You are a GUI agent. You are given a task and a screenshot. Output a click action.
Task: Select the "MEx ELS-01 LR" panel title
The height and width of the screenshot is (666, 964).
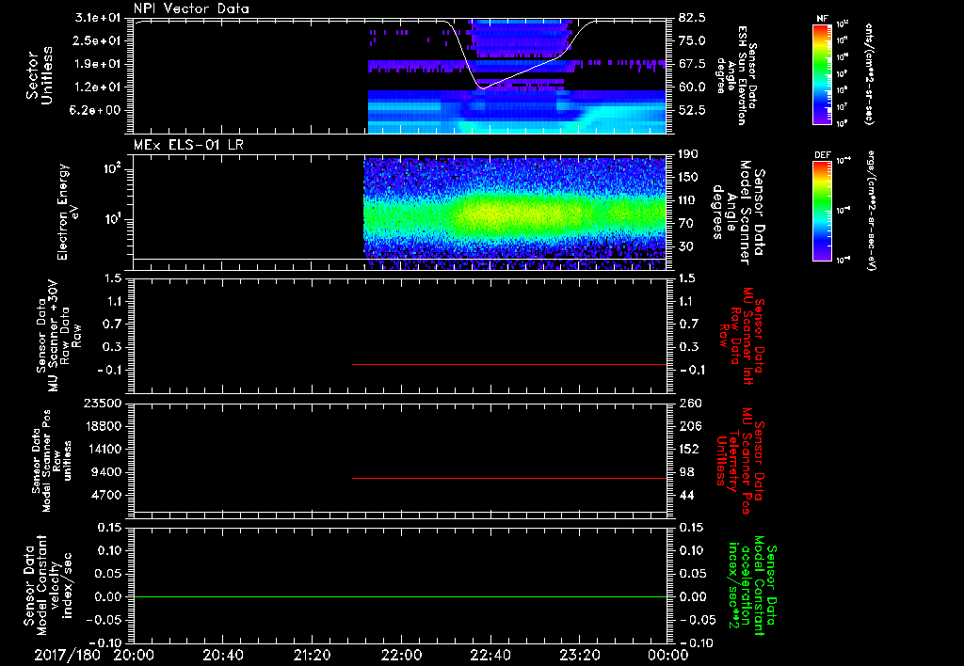188,145
